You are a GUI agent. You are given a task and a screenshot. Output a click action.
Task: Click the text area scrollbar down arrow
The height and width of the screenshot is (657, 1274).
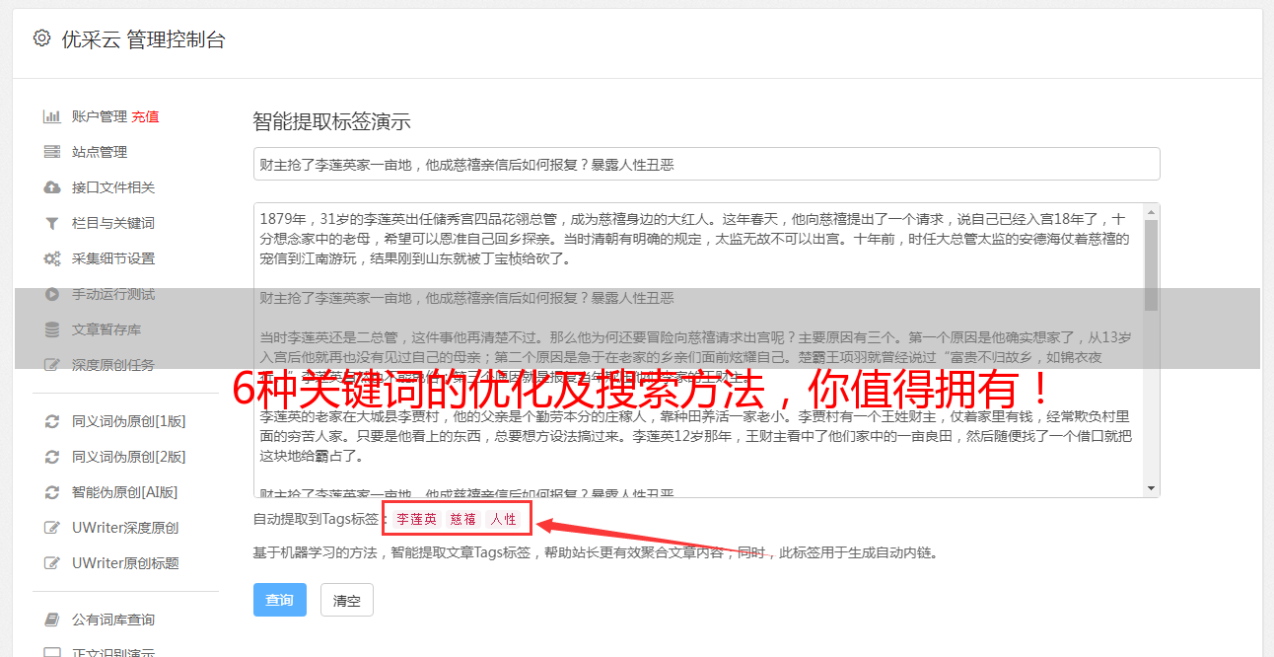(x=1151, y=488)
